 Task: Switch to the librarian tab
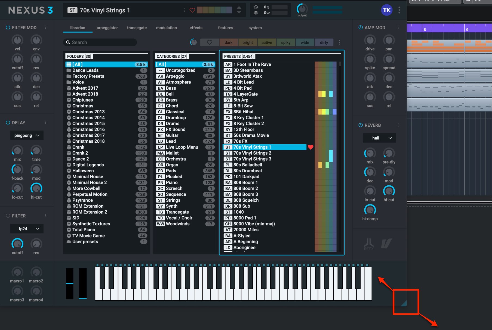point(78,28)
